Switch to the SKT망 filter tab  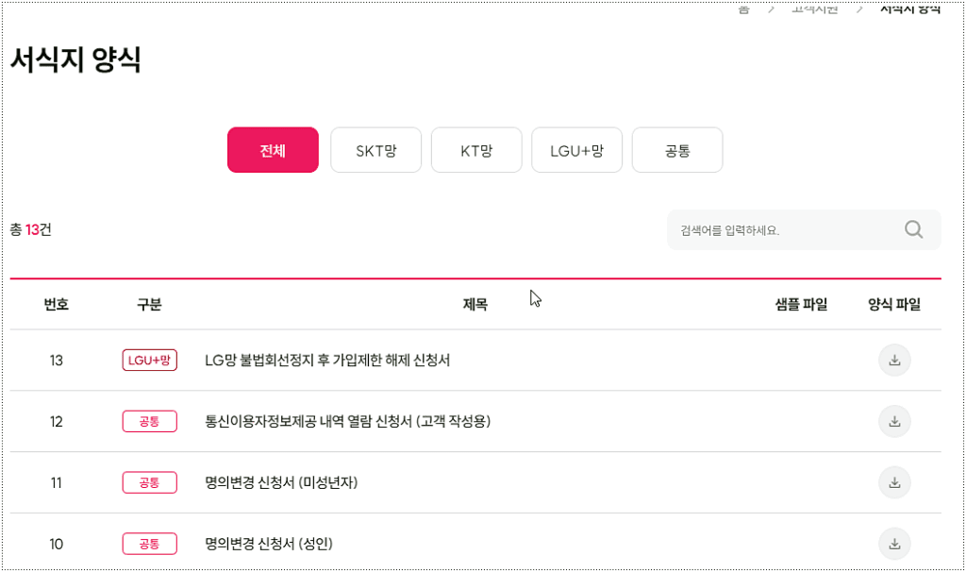coord(375,149)
